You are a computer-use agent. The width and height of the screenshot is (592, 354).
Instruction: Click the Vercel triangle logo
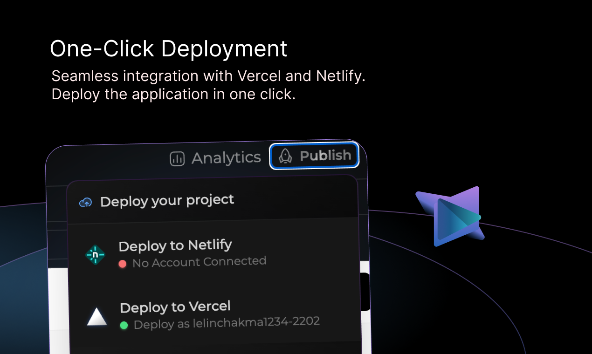97,317
